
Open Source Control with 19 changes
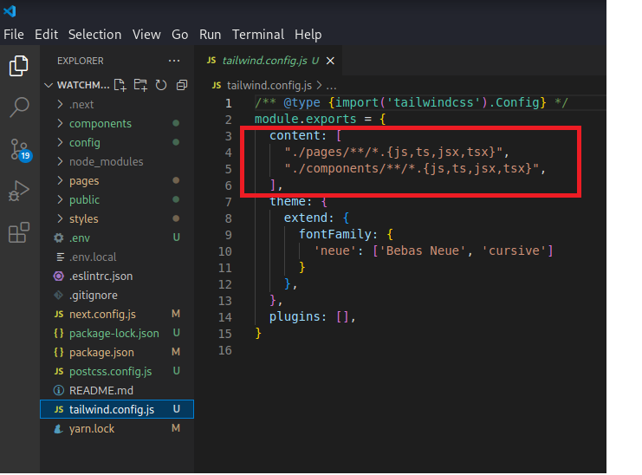(x=21, y=150)
